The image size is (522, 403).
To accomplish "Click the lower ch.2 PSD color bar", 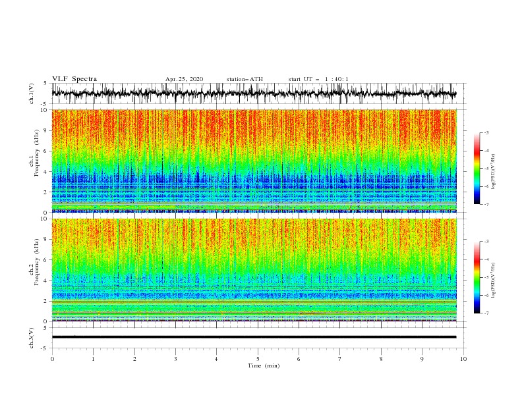I will [x=477, y=277].
